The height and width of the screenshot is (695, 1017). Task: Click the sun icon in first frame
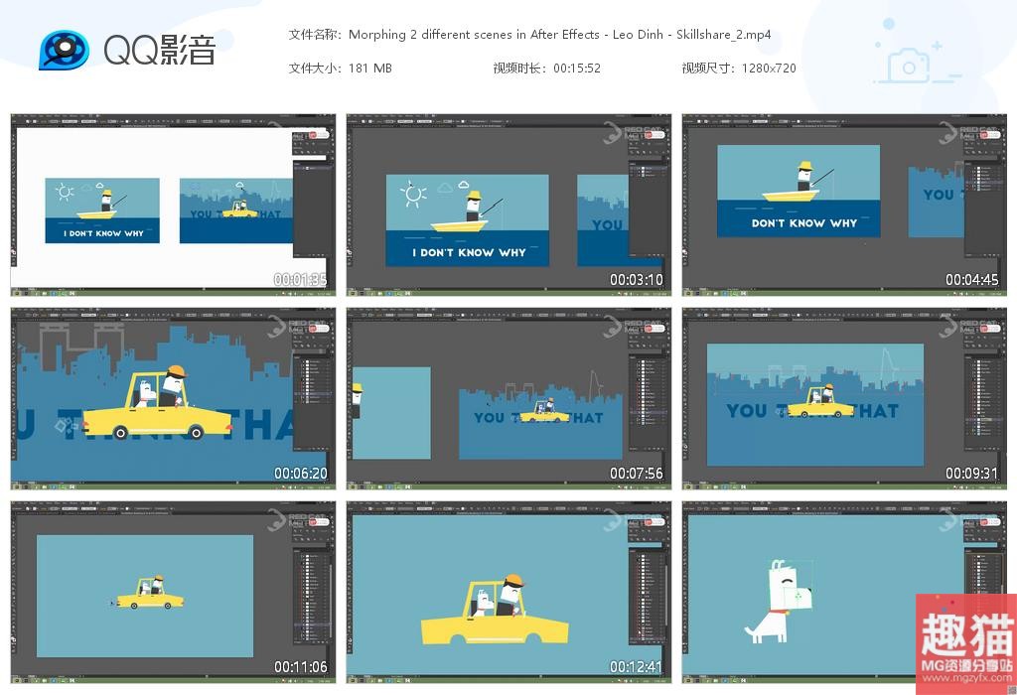(66, 192)
